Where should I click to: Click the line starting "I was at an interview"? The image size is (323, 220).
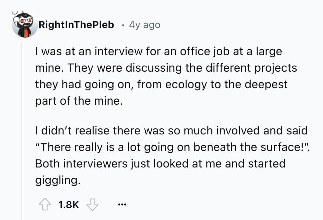pos(159,52)
